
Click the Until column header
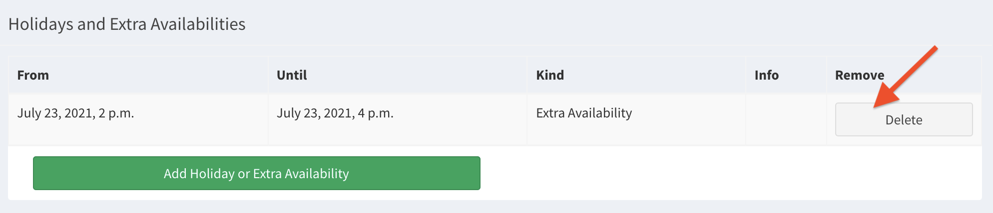(292, 75)
